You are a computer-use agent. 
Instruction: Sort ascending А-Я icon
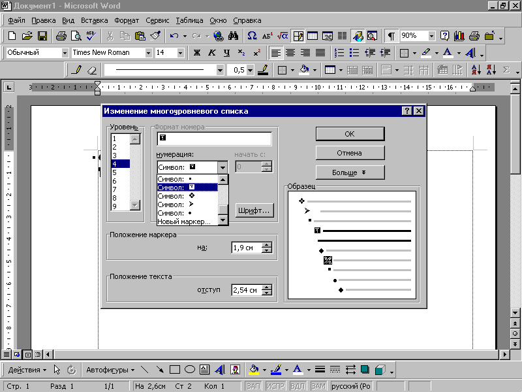click(x=476, y=70)
